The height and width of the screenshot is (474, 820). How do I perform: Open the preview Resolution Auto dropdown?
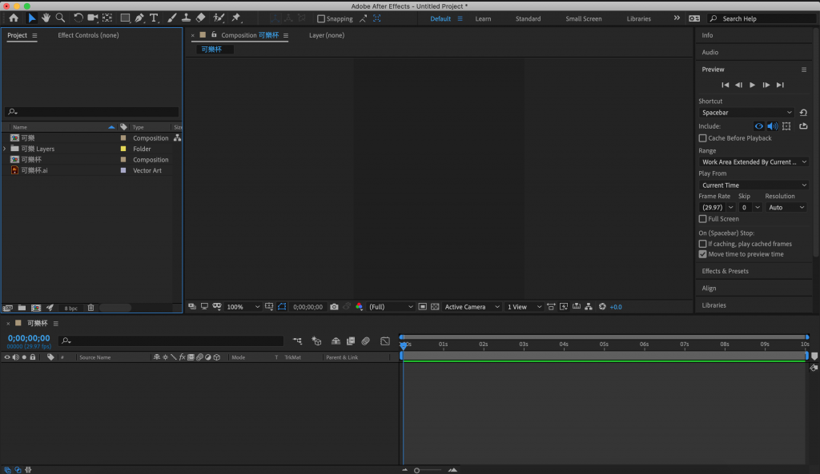pos(786,208)
